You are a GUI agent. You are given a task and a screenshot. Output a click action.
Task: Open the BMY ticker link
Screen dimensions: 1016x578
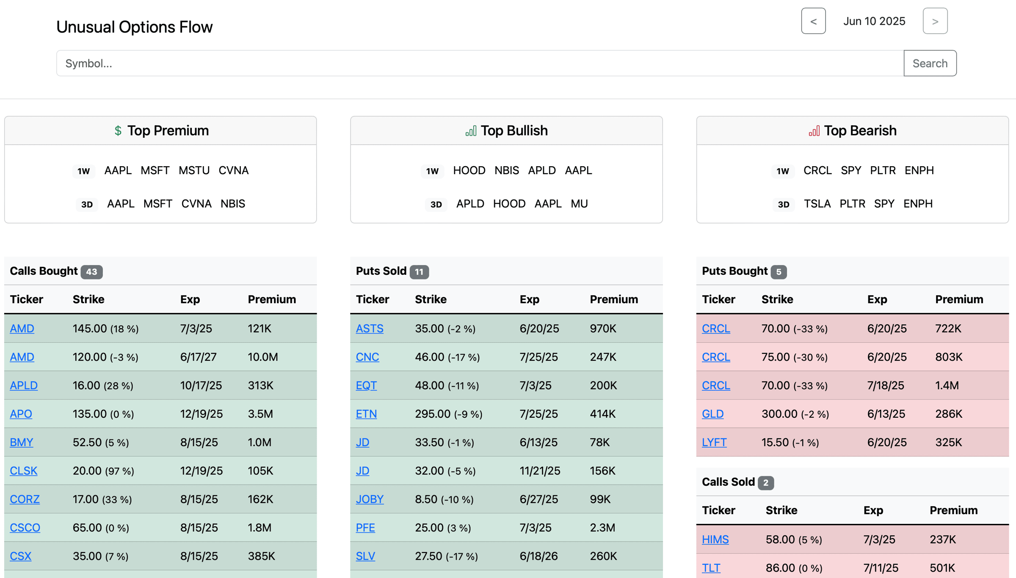[x=21, y=442]
